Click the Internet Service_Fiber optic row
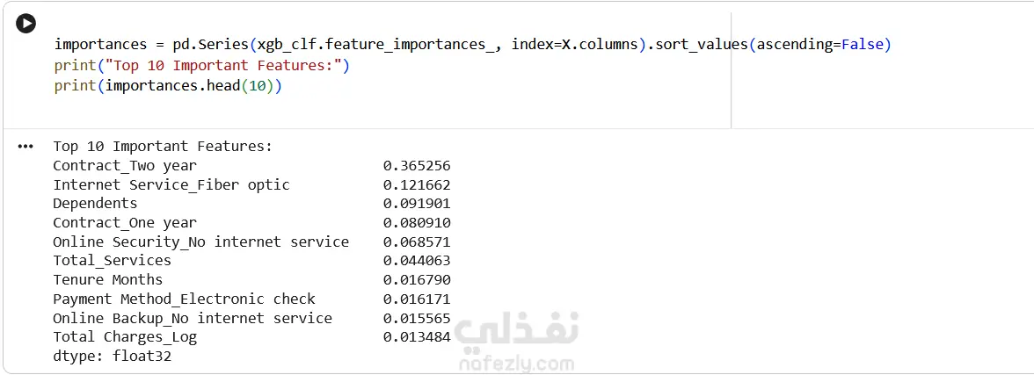This screenshot has width=1034, height=375. point(171,184)
